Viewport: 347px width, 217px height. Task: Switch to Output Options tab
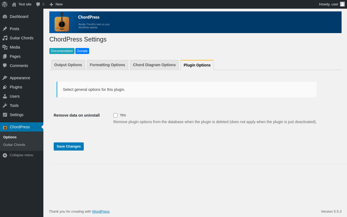coord(68,65)
